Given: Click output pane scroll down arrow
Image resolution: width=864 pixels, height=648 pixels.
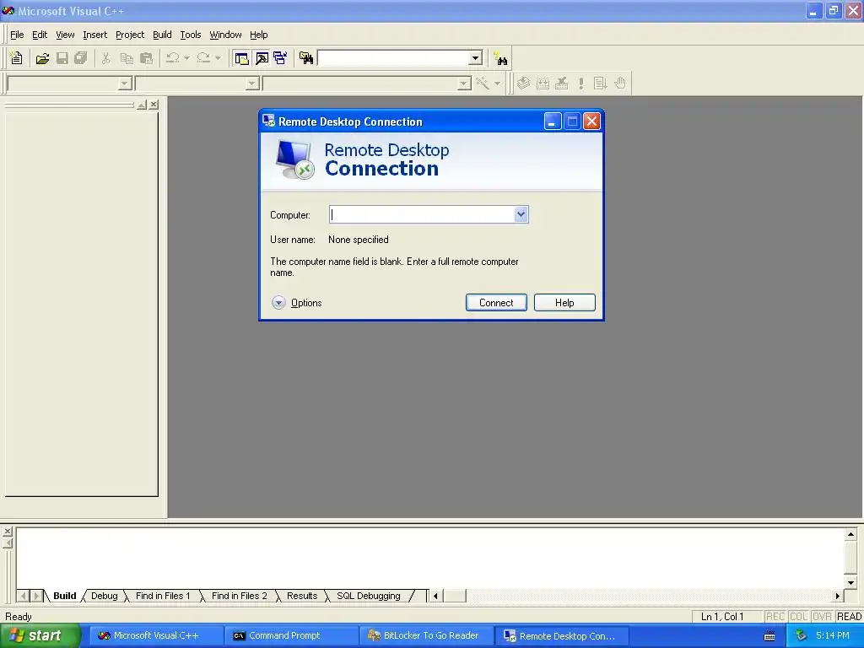Looking at the screenshot, I should click(850, 582).
